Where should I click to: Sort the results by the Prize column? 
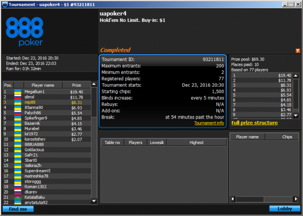pos(76,85)
